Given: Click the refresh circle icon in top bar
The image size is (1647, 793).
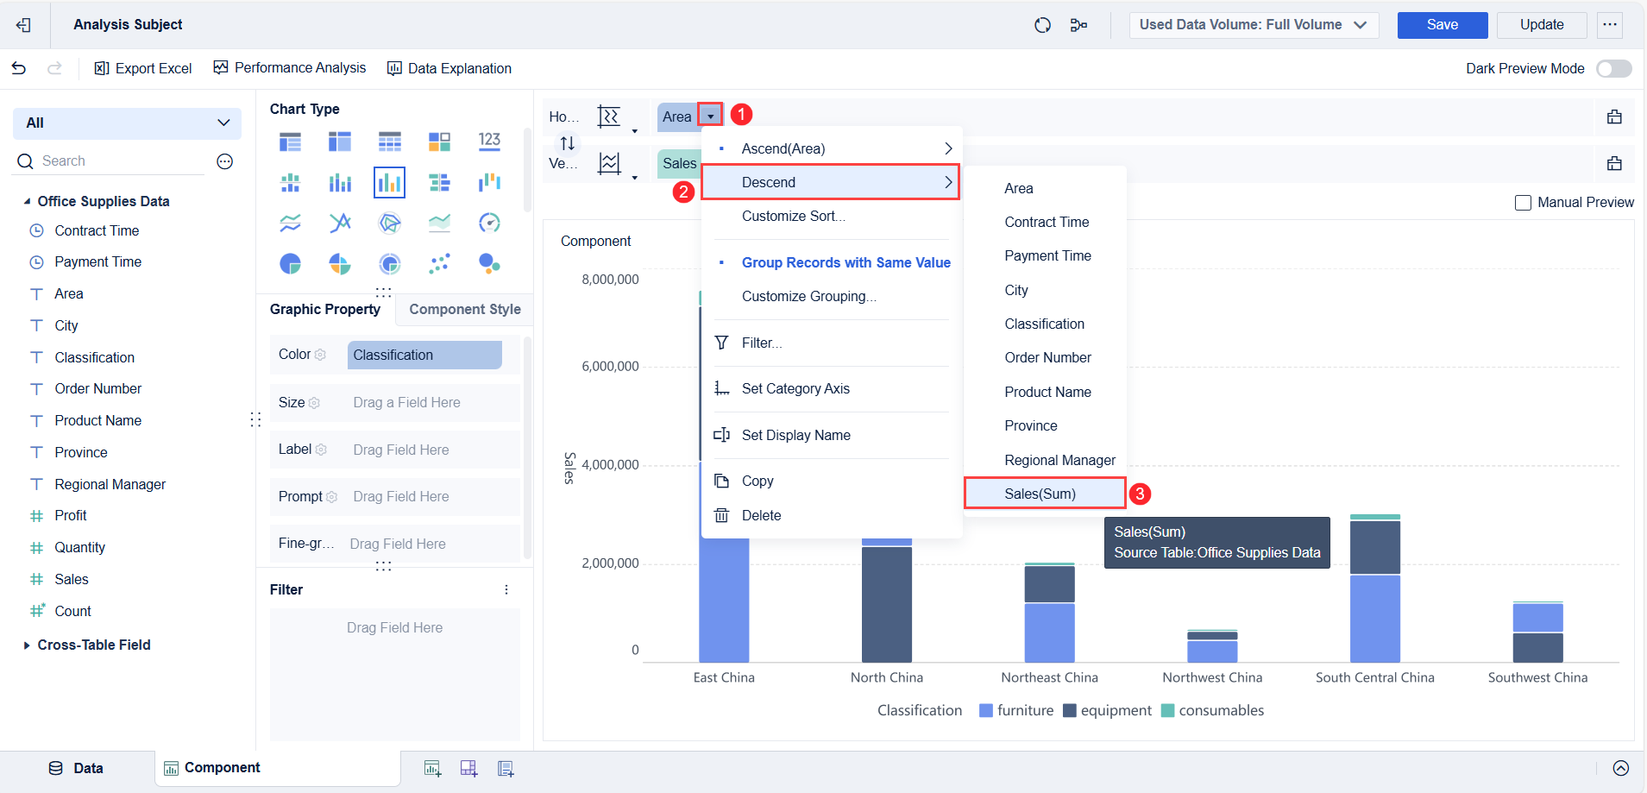Looking at the screenshot, I should point(1042,25).
